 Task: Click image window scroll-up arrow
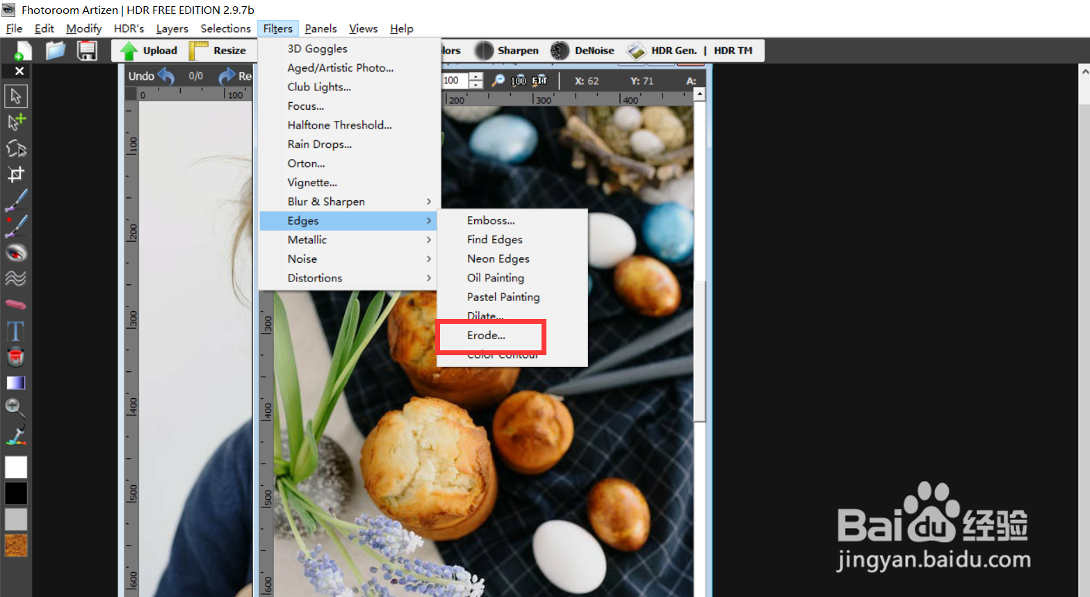(699, 94)
